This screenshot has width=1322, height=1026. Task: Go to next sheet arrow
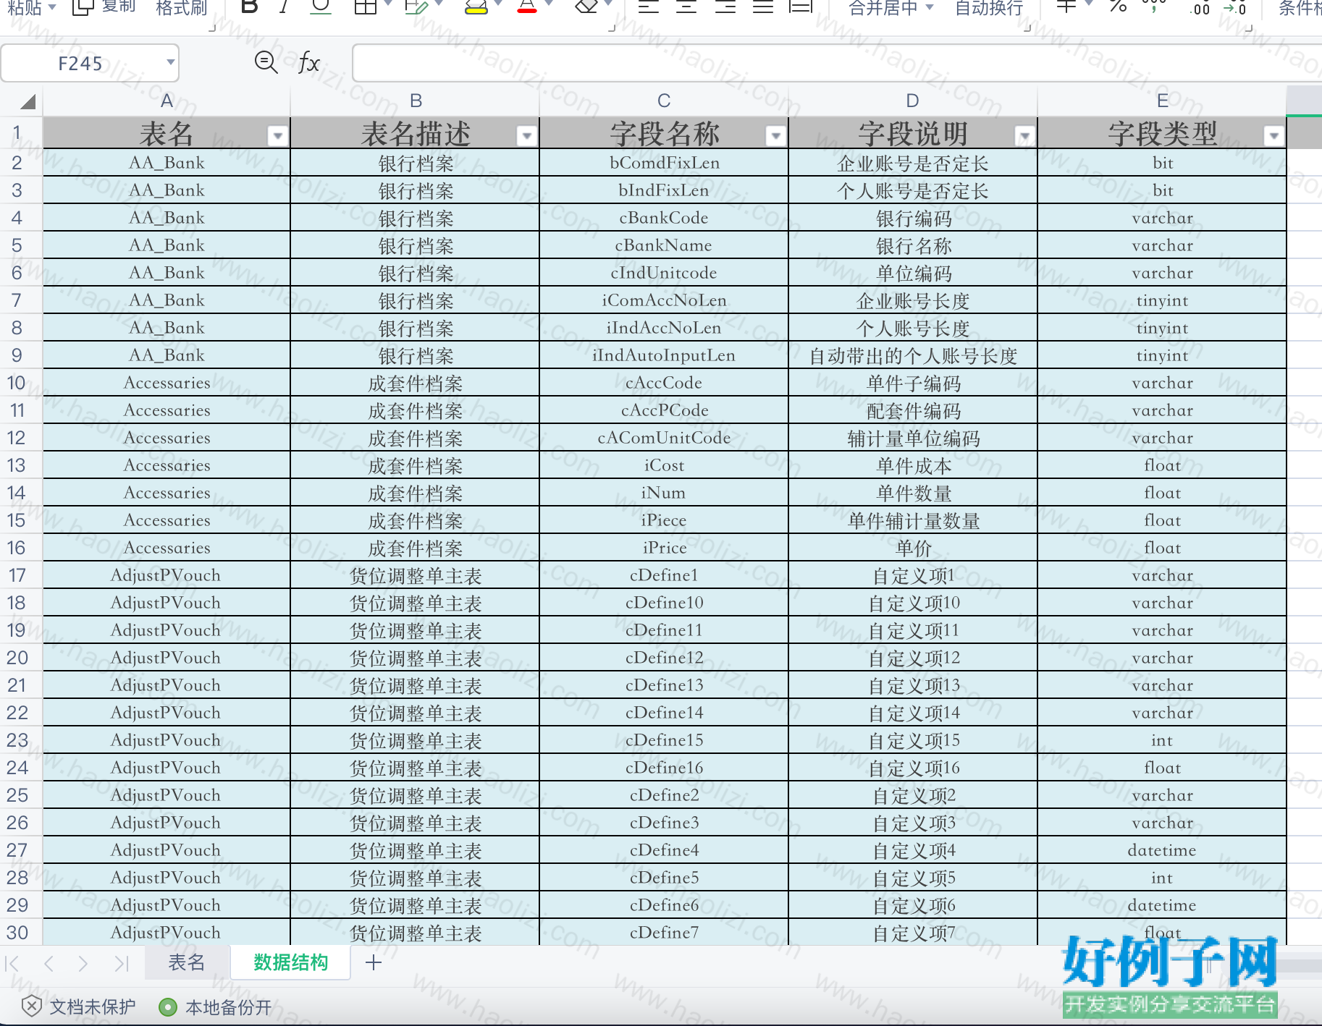click(83, 963)
